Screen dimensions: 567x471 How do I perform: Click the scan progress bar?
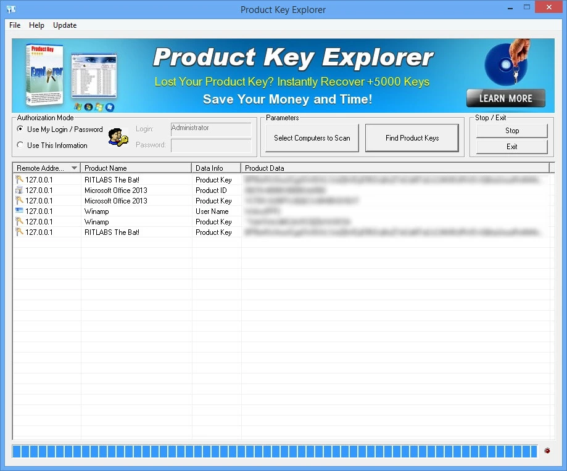pyautogui.click(x=275, y=451)
